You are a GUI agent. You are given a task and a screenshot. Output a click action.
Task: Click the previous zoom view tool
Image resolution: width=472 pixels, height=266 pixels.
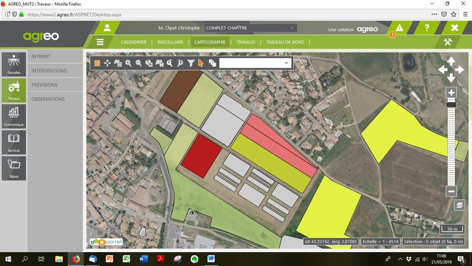(x=170, y=63)
